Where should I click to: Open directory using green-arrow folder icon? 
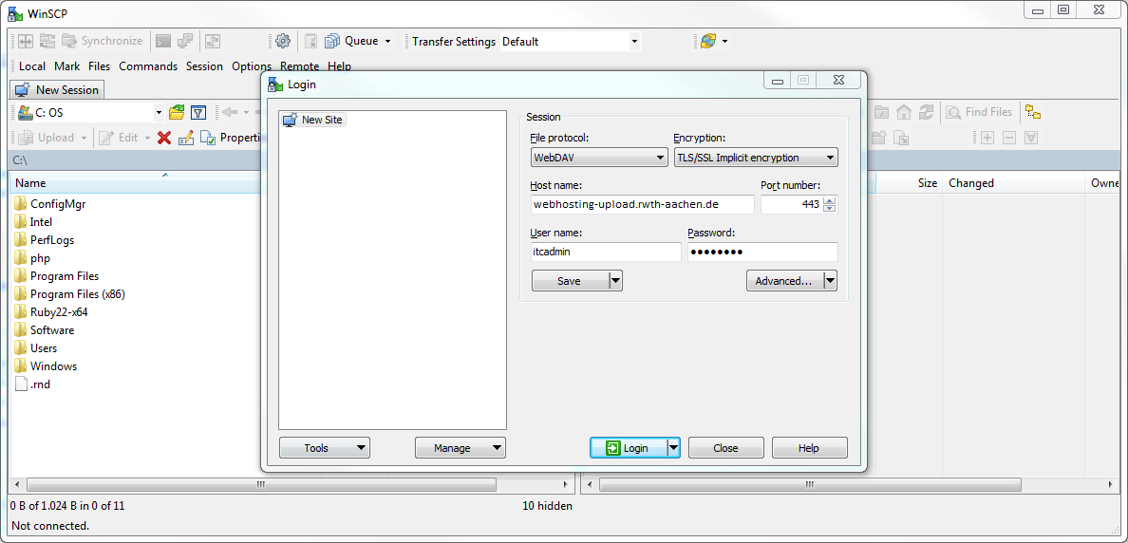click(177, 112)
